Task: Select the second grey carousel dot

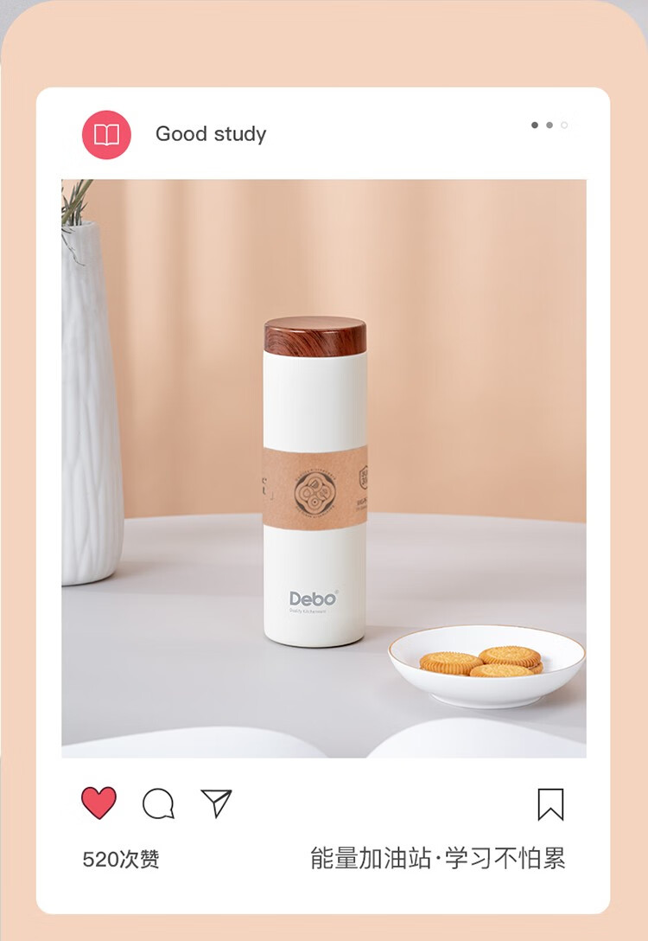Action: 550,125
